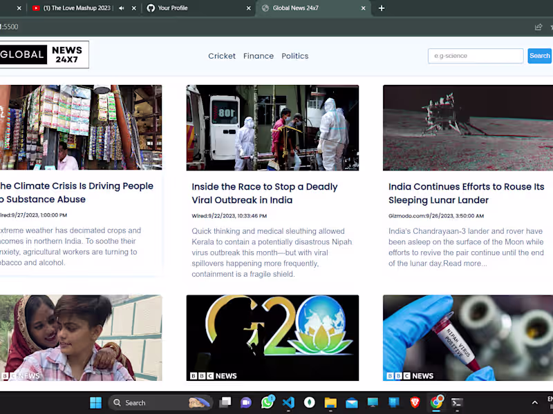Click the Global News 24x7 logo
Image resolution: width=553 pixels, height=414 pixels.
pyautogui.click(x=44, y=55)
